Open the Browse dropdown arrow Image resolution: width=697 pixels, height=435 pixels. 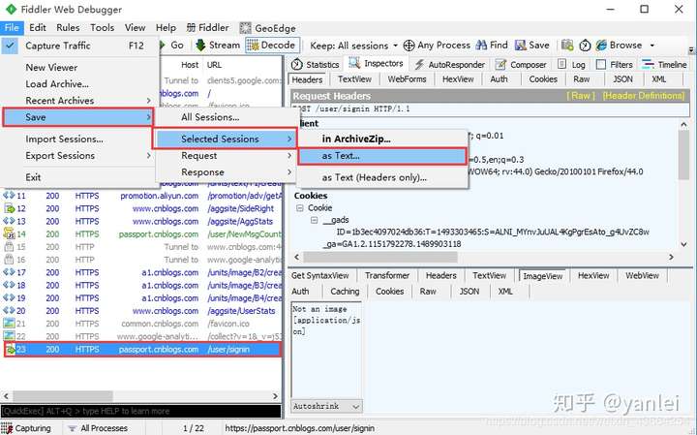click(652, 46)
